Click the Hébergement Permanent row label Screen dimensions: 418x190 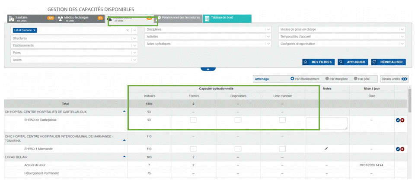point(41,173)
